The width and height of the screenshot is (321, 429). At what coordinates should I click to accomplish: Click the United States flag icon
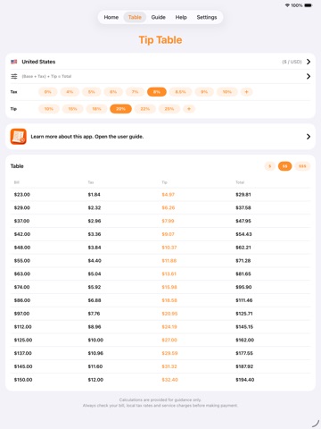pyautogui.click(x=14, y=62)
